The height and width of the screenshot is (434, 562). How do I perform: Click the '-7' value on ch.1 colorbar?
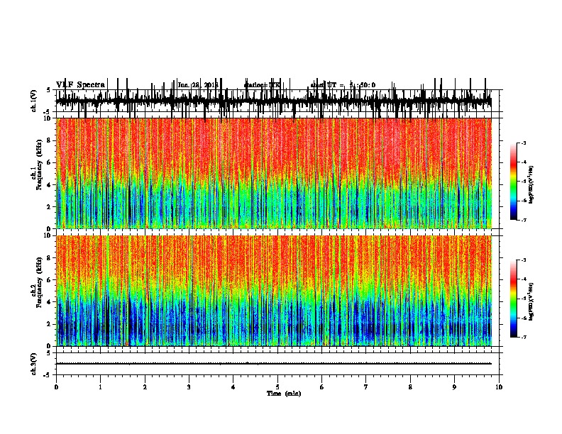(524, 220)
